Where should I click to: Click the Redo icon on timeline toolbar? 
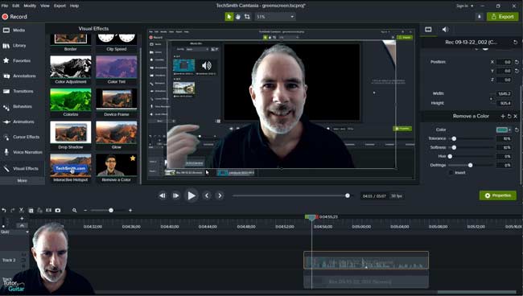(x=13, y=210)
